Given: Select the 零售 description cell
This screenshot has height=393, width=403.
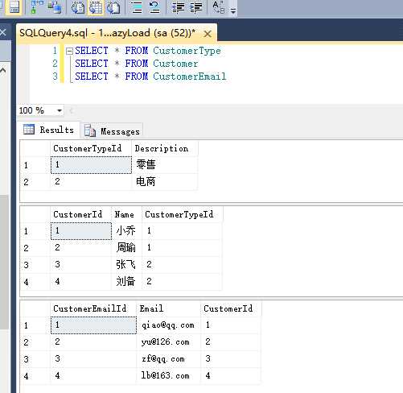Looking at the screenshot, I should (x=165, y=164).
